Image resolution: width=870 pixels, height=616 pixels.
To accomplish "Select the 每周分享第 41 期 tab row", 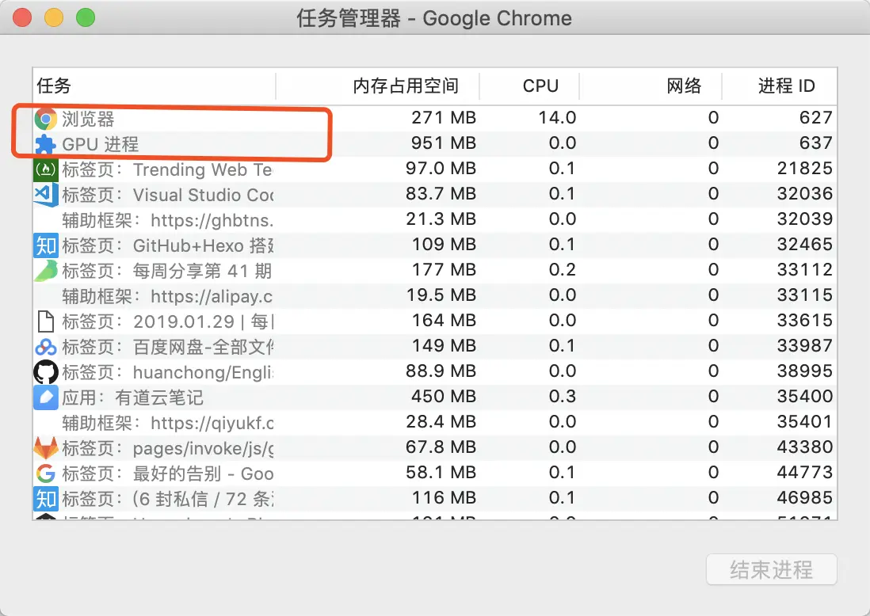I will (x=435, y=271).
